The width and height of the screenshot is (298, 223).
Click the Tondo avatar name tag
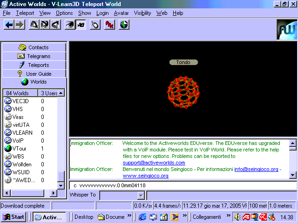pos(183,62)
